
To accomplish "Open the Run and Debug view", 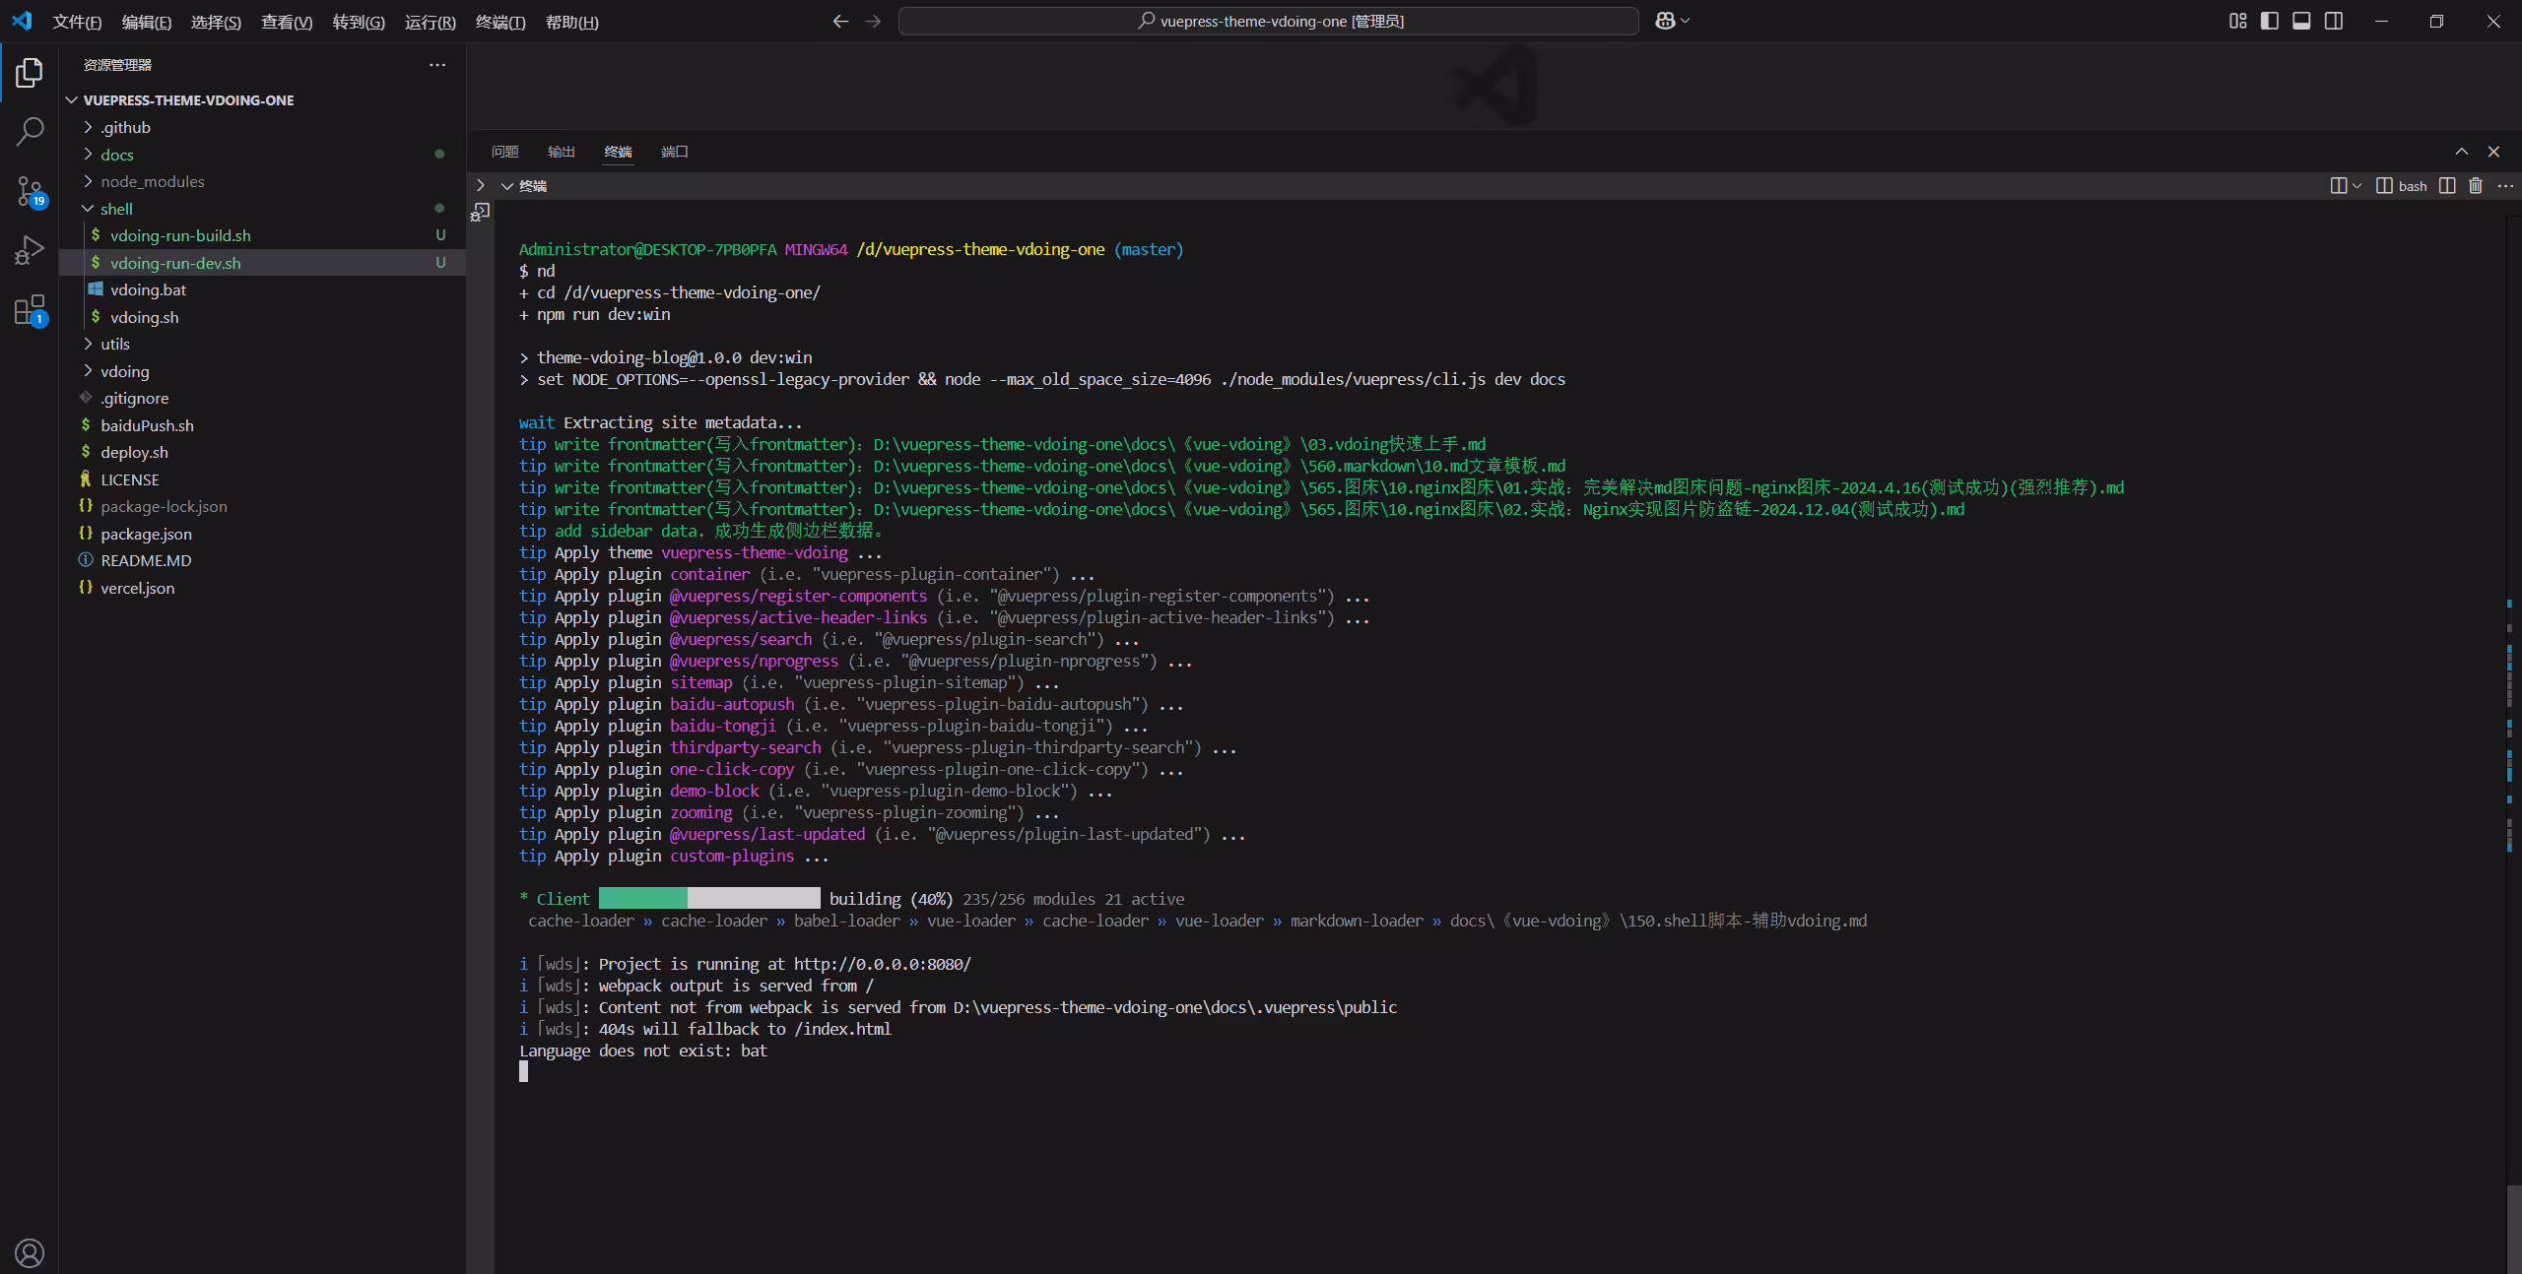I will click(x=30, y=250).
